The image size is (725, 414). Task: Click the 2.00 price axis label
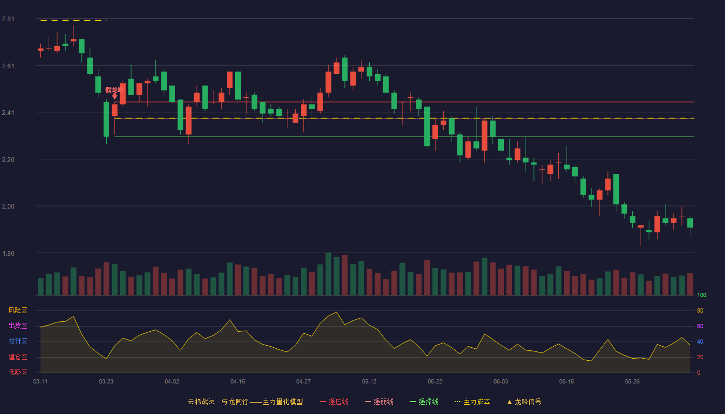[x=8, y=206]
